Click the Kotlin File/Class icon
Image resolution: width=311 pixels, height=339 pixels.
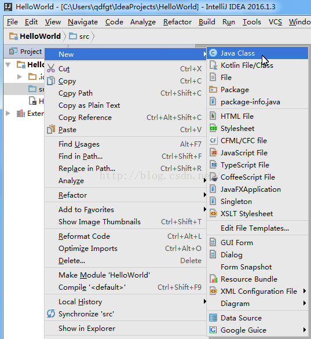click(x=213, y=65)
